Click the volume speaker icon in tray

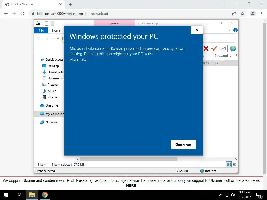pos(233,195)
